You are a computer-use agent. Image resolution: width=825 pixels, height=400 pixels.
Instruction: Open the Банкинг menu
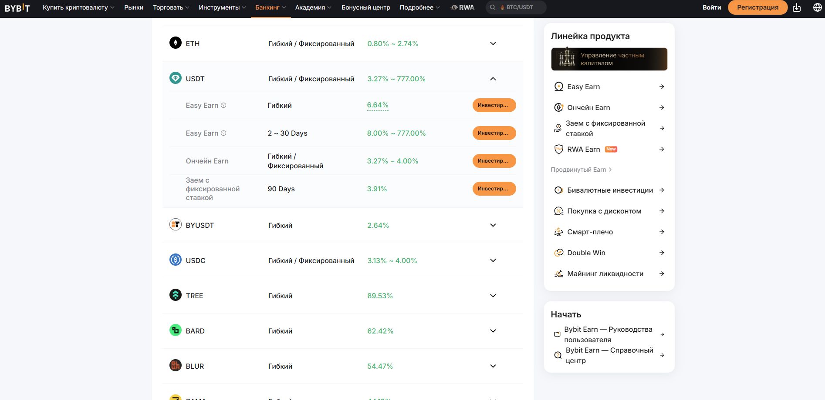coord(270,7)
